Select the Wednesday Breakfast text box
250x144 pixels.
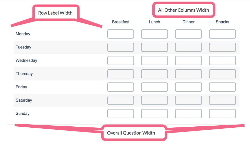tap(121, 61)
